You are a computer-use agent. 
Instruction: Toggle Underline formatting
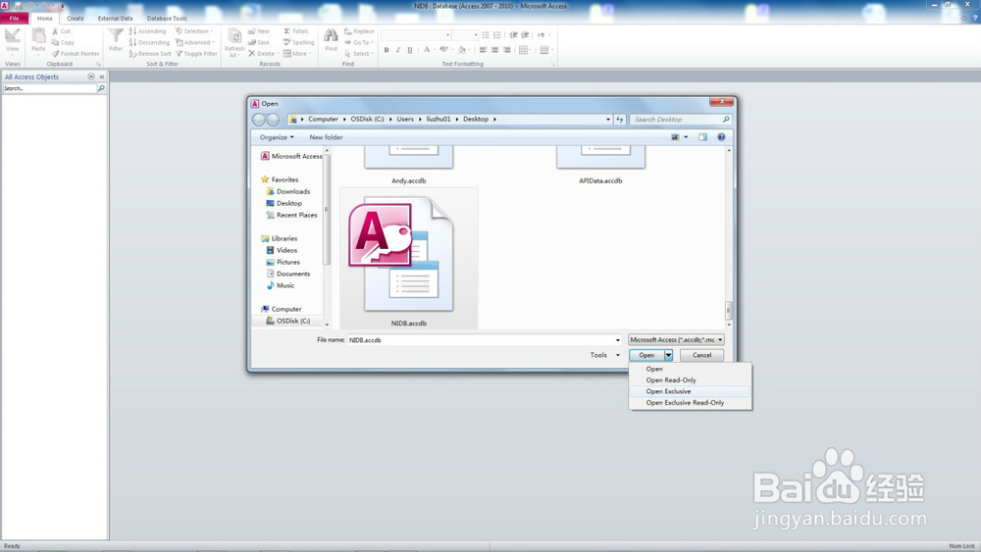click(x=410, y=50)
